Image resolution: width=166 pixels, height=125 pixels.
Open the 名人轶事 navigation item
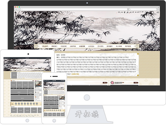click(x=119, y=46)
